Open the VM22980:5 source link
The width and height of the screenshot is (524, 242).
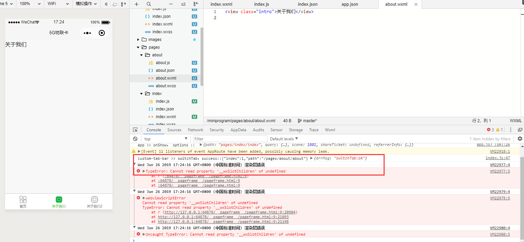tap(500, 234)
